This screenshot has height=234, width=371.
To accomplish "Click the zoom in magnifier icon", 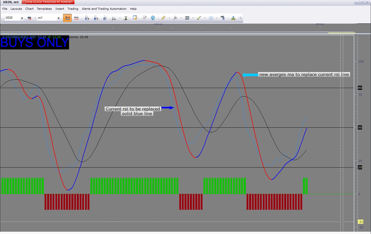I will [x=87, y=18].
